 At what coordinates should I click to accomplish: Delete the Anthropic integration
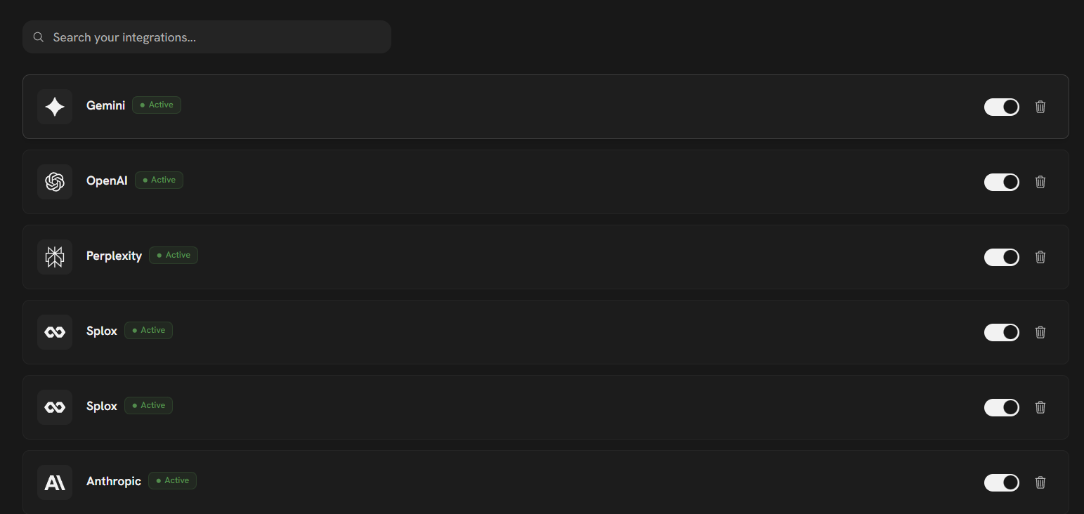[1040, 482]
